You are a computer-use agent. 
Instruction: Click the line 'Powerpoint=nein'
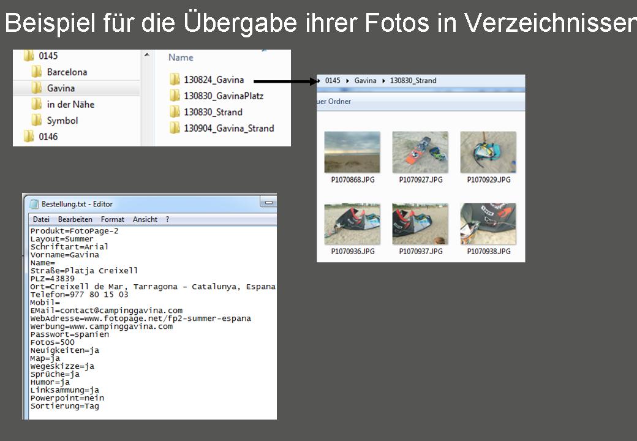point(67,398)
